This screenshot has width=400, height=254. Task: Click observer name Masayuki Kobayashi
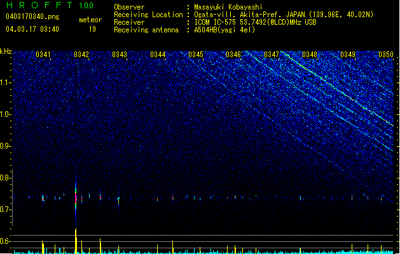click(x=228, y=7)
